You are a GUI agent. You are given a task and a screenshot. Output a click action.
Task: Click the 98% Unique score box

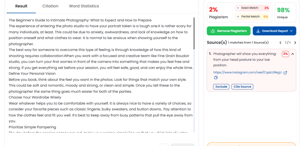point(285,12)
